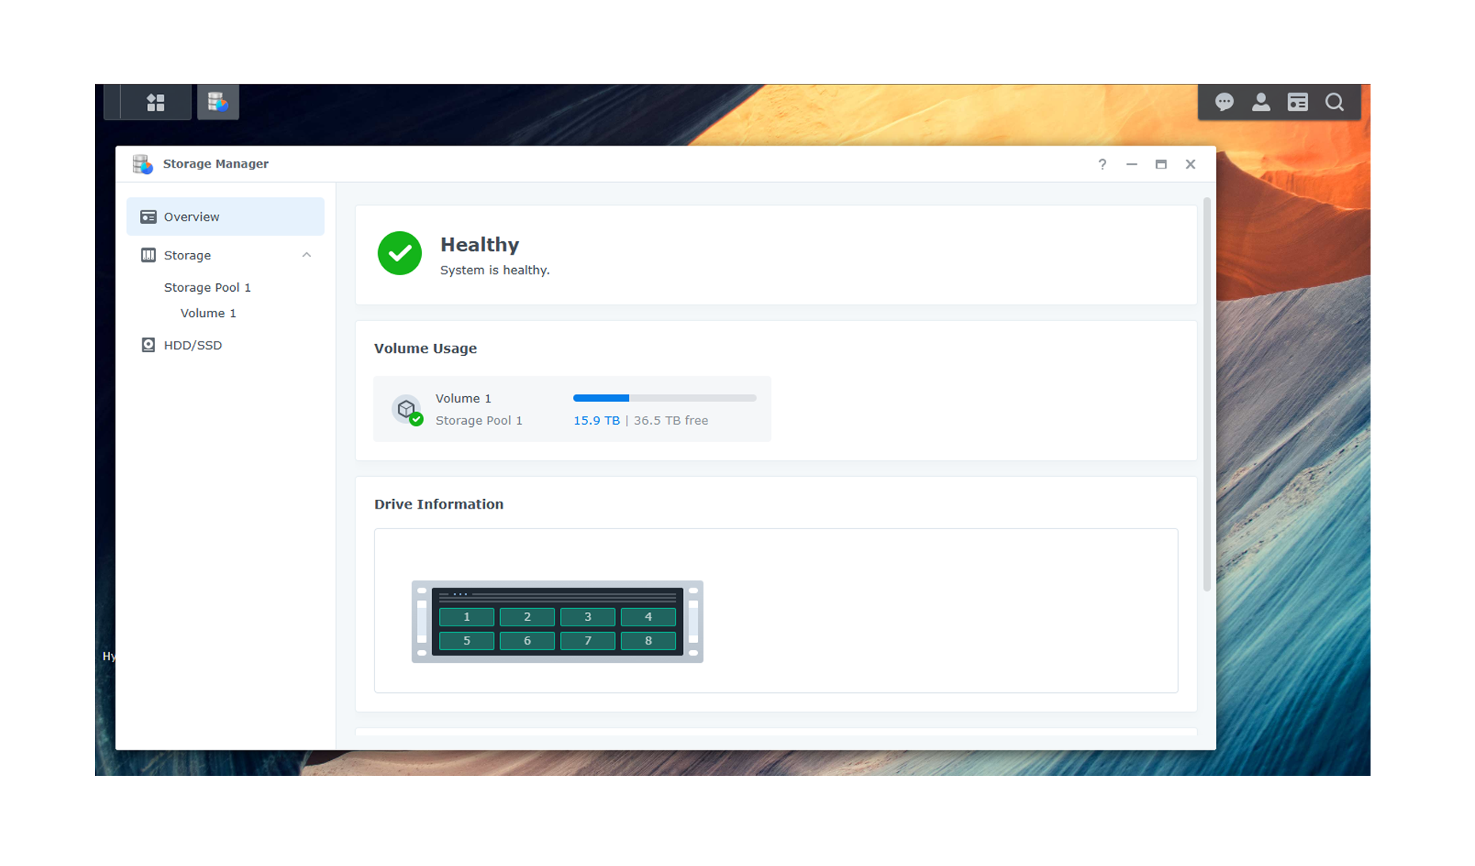Select Volume 1 in the sidebar

(208, 312)
